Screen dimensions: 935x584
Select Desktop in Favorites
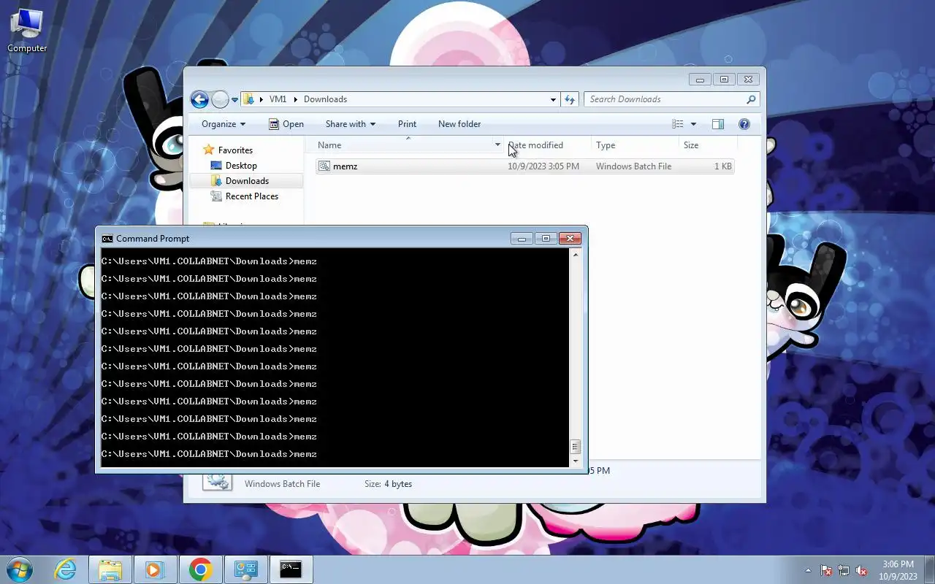coord(241,166)
